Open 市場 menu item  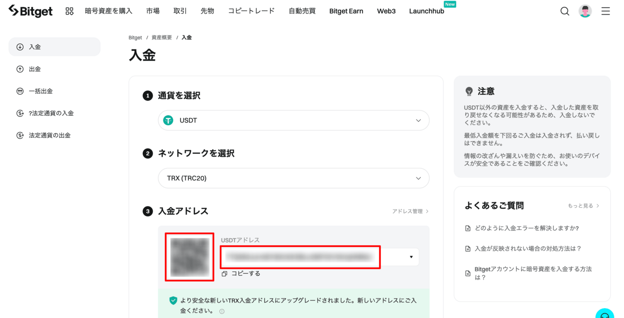pos(153,11)
